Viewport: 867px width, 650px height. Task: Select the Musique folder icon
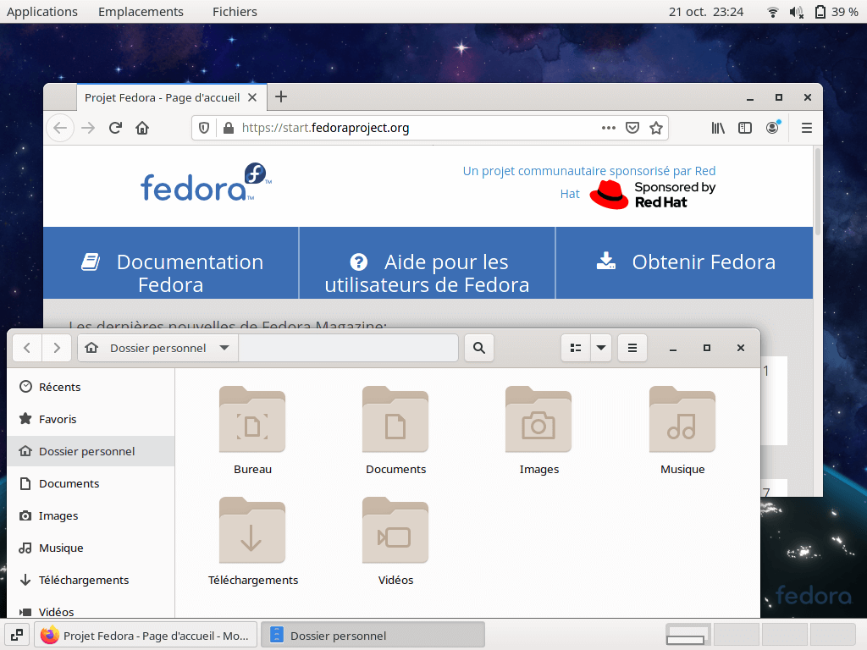click(x=682, y=420)
